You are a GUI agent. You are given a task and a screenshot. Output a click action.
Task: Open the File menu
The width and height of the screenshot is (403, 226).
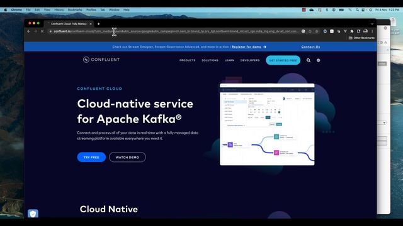tap(28, 10)
